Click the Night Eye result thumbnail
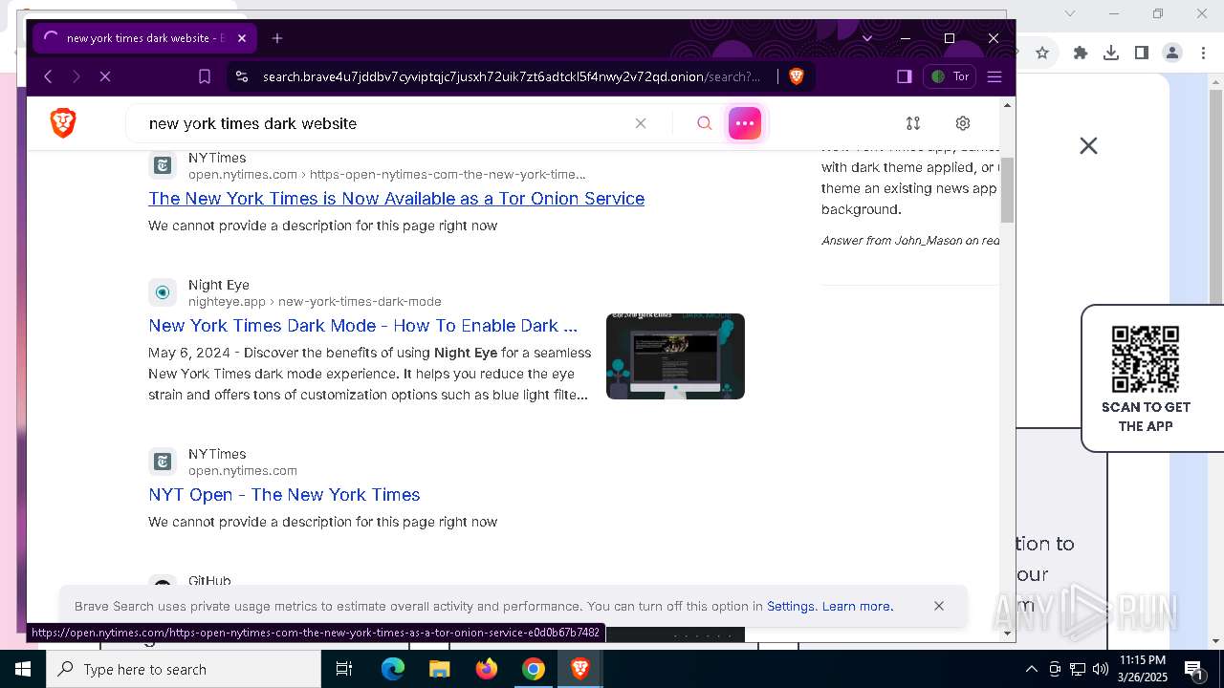Screen dimensions: 1224x688 tap(675, 356)
